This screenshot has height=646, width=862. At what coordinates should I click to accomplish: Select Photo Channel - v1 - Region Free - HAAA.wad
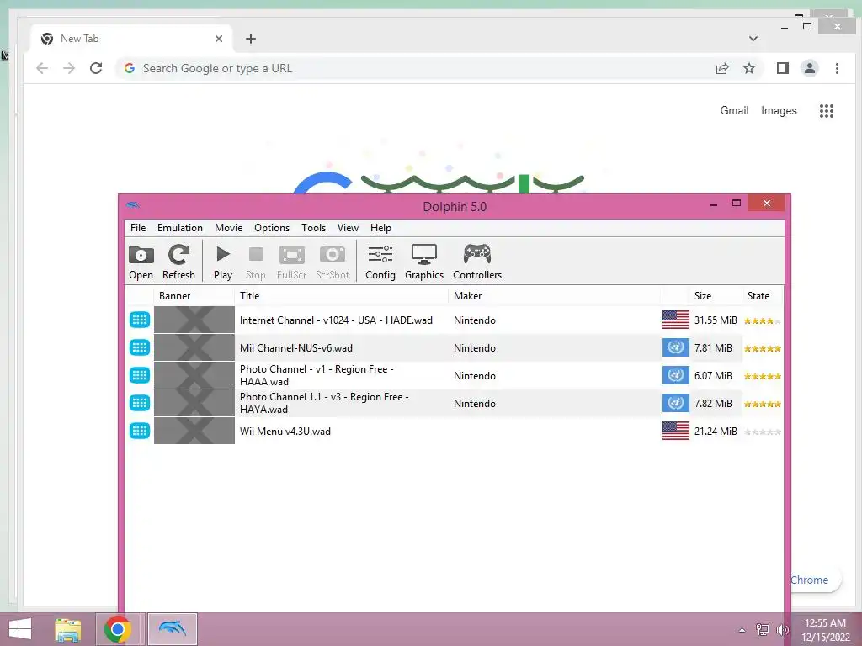pos(317,376)
